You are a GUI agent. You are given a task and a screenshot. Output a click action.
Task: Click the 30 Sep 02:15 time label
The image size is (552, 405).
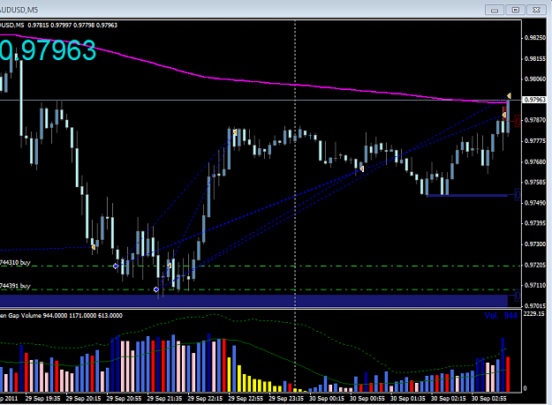(x=449, y=399)
